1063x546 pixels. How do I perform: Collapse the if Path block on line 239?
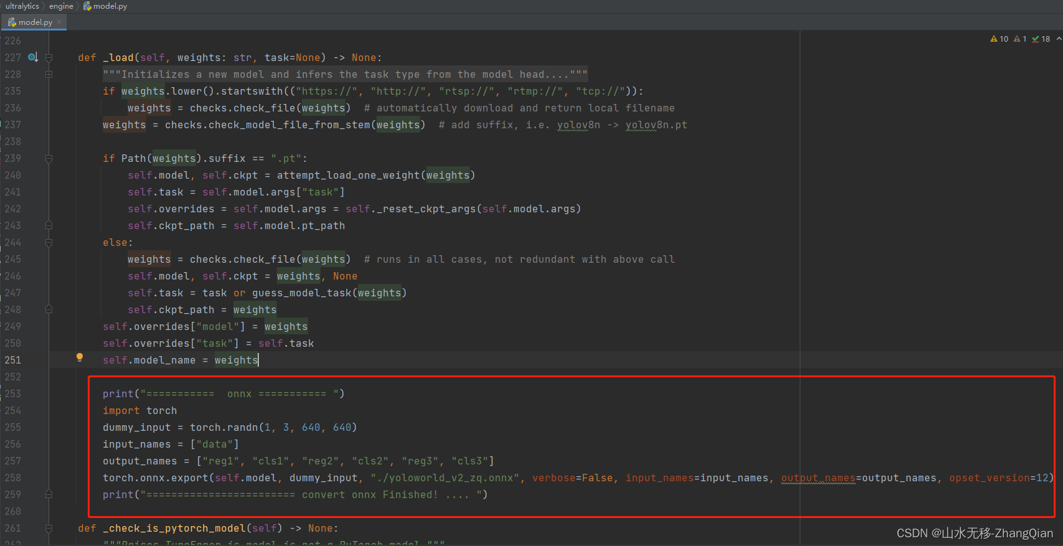point(49,158)
